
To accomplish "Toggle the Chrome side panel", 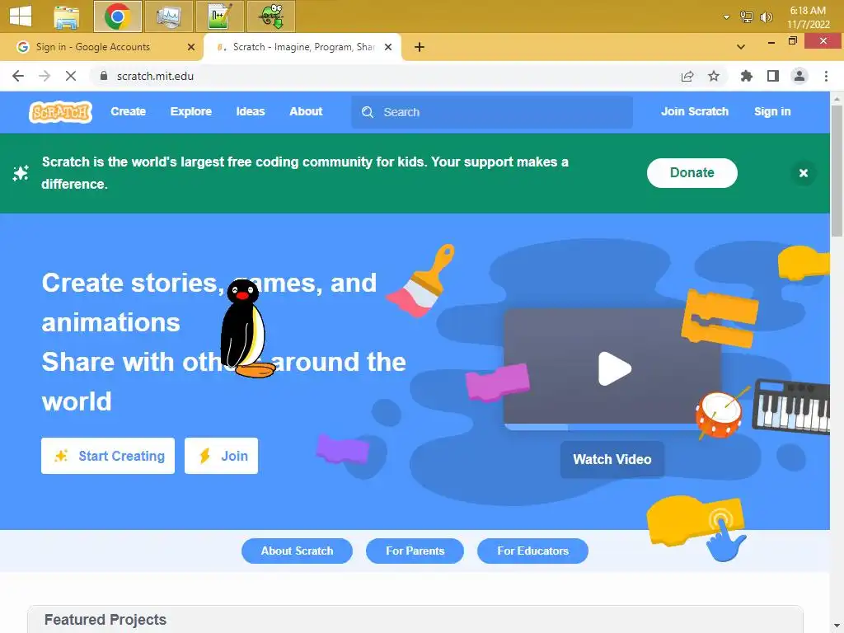I will click(773, 76).
